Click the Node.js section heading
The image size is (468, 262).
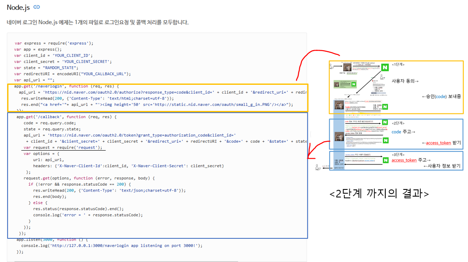(x=18, y=7)
